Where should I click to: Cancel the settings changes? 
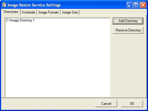click(106, 104)
